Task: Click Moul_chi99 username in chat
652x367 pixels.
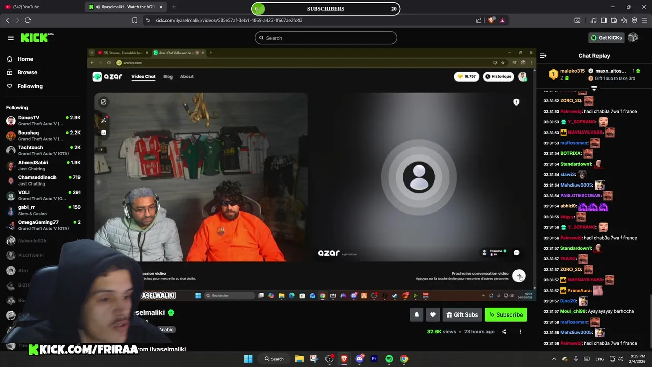Action: 573,311
